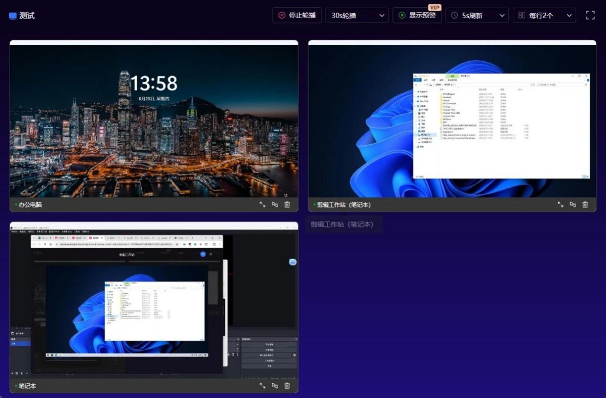
Task: Enter fullscreen with the top-right icon
Action: pos(590,15)
